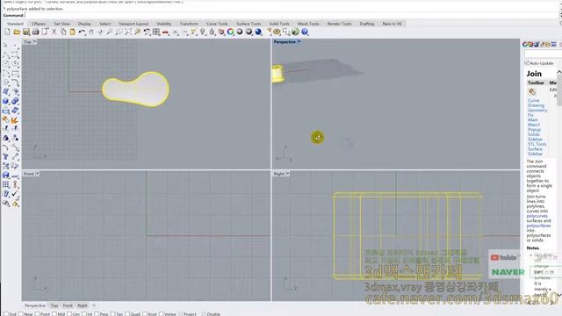Follow the polysurfaces link in Join help
The width and height of the screenshot is (562, 316).
538,226
